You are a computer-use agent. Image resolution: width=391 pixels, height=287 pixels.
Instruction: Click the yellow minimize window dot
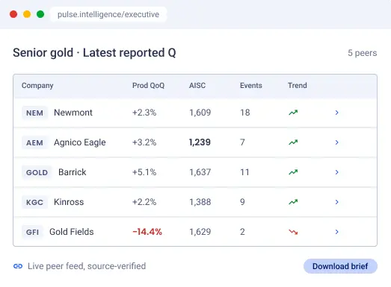27,14
